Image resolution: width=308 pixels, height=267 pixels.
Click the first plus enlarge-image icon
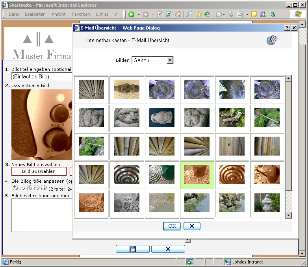15,187
